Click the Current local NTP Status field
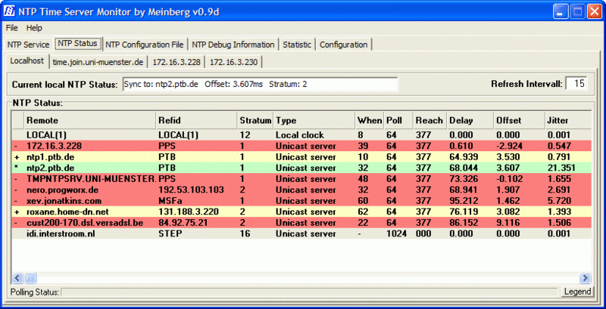Screen dimensions: 606x309 [260, 84]
